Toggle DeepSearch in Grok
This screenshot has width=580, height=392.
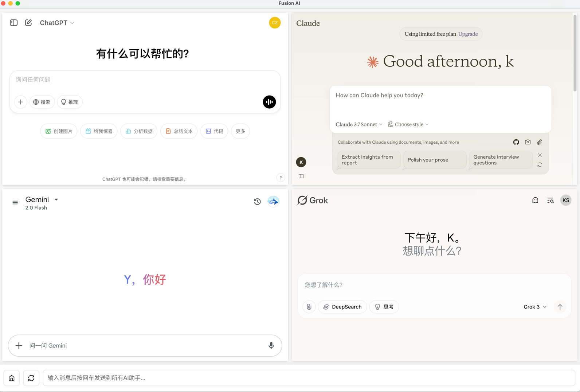[342, 307]
